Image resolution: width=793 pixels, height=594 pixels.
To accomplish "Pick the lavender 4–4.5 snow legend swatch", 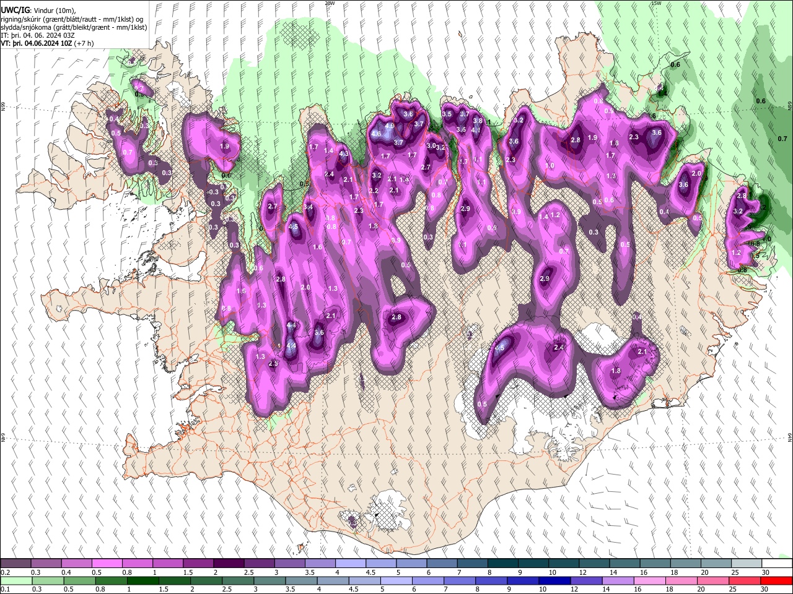I will pyautogui.click(x=351, y=564).
